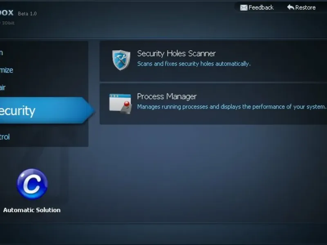Click the Restore arrow icon
Viewport: 327px width, 245px height.
pos(291,7)
